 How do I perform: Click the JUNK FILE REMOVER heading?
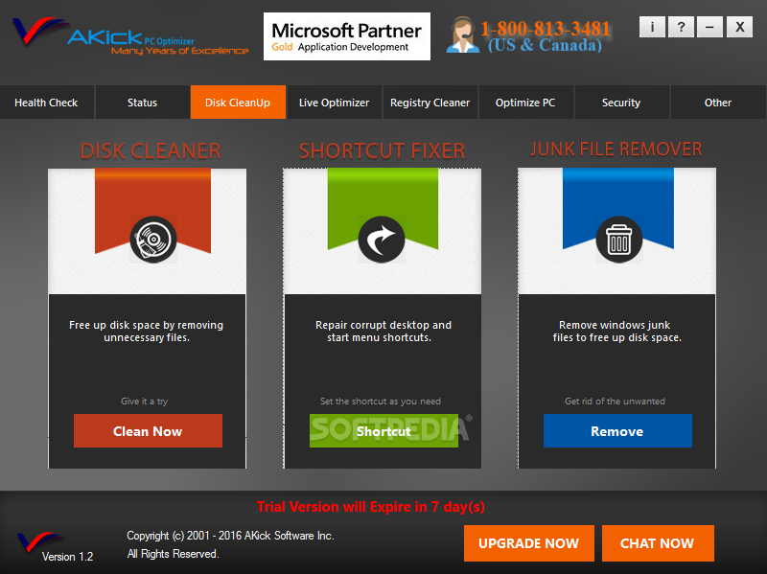click(x=616, y=149)
